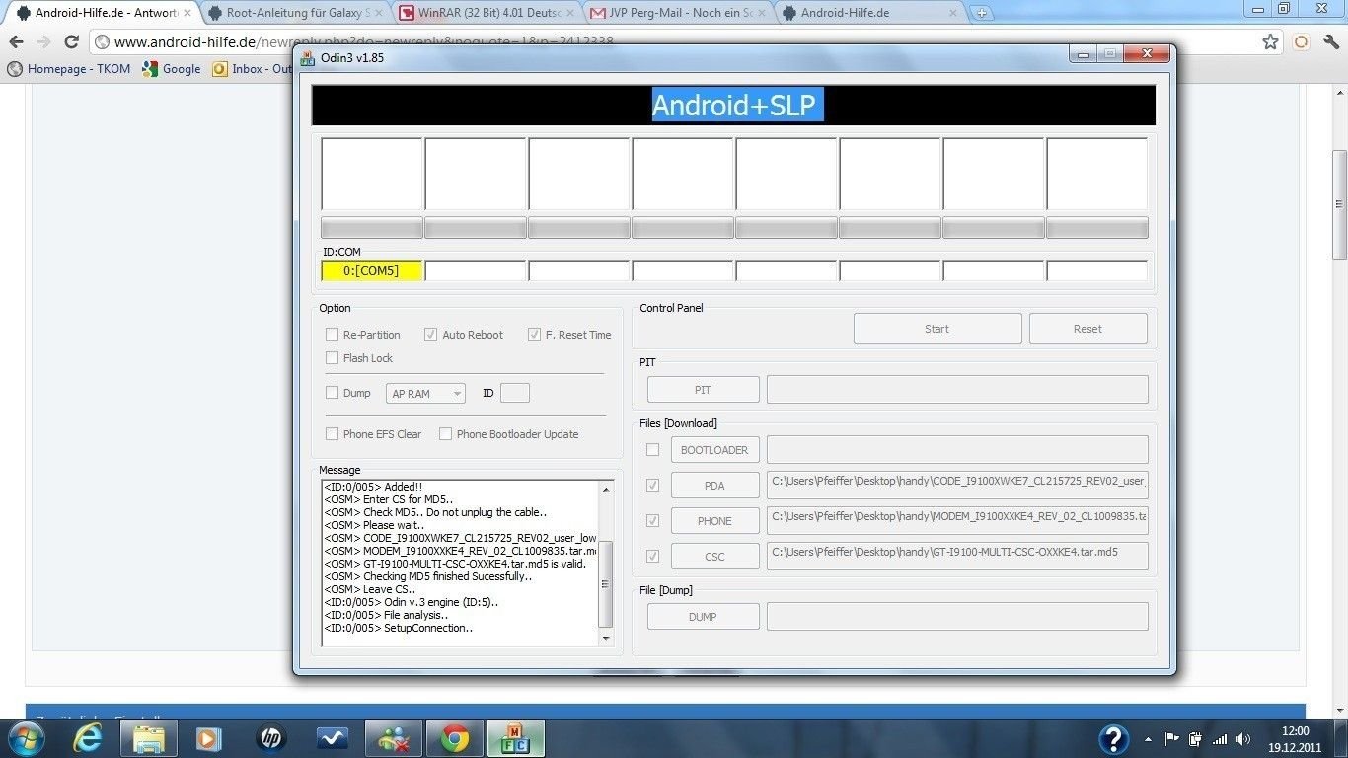Toggle the Flash Lock checkbox

tap(333, 358)
